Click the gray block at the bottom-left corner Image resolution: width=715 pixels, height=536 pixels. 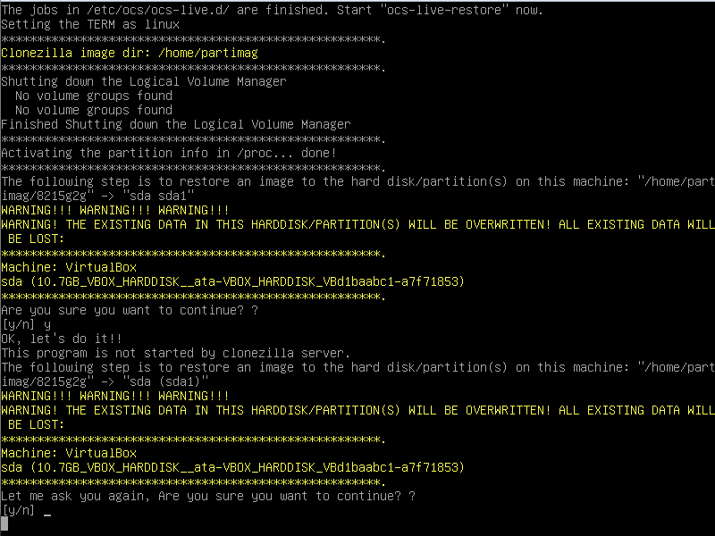(x=4, y=523)
